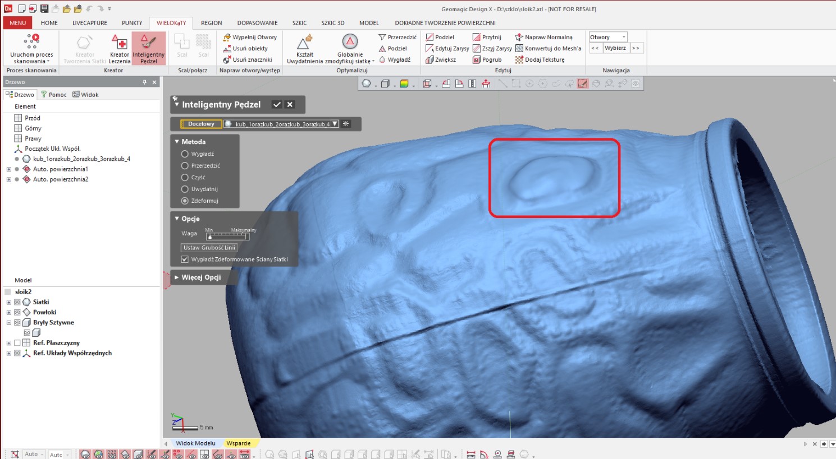Image resolution: width=836 pixels, height=459 pixels.
Task: Confirm Inteligentny Pędzel with checkmark
Action: (277, 104)
